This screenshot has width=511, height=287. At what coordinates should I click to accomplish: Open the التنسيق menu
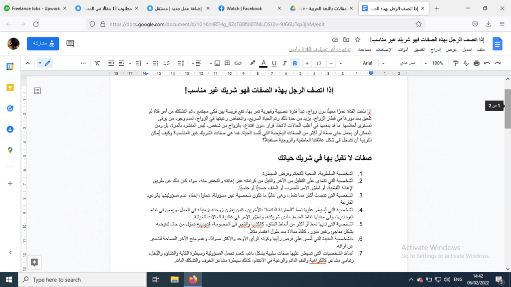(x=419, y=49)
